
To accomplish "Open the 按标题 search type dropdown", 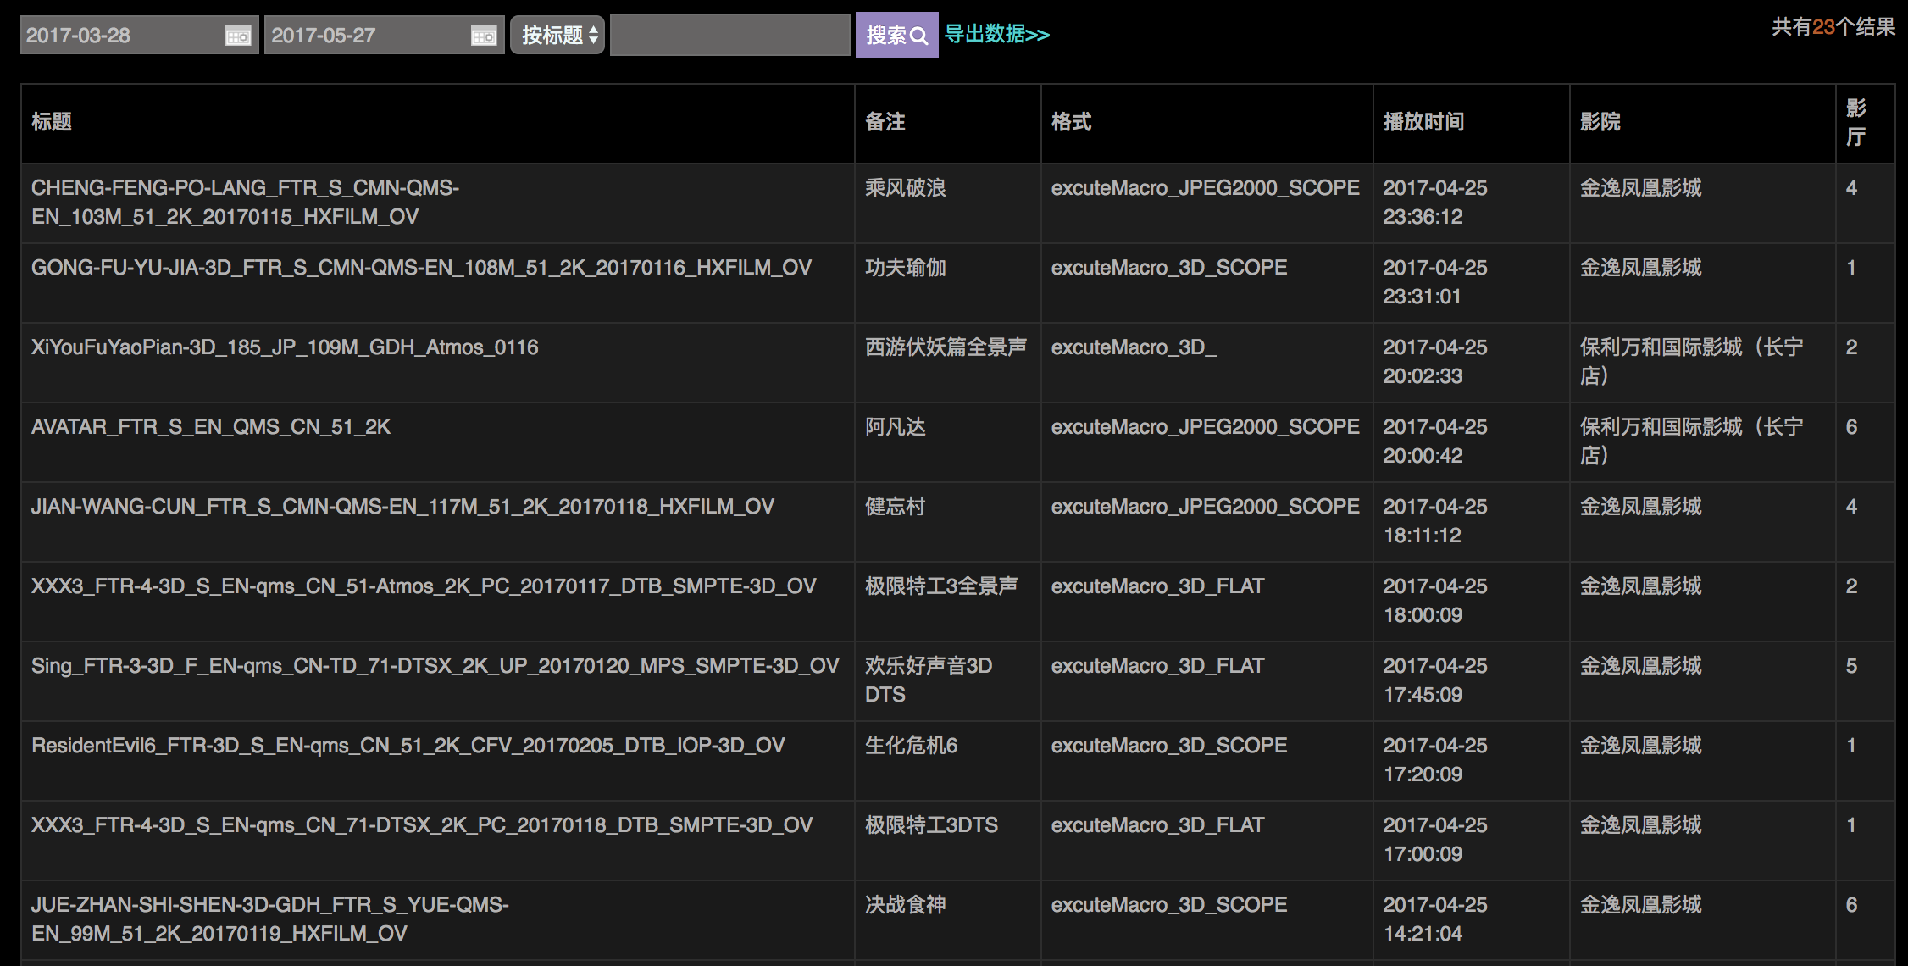I will point(557,36).
